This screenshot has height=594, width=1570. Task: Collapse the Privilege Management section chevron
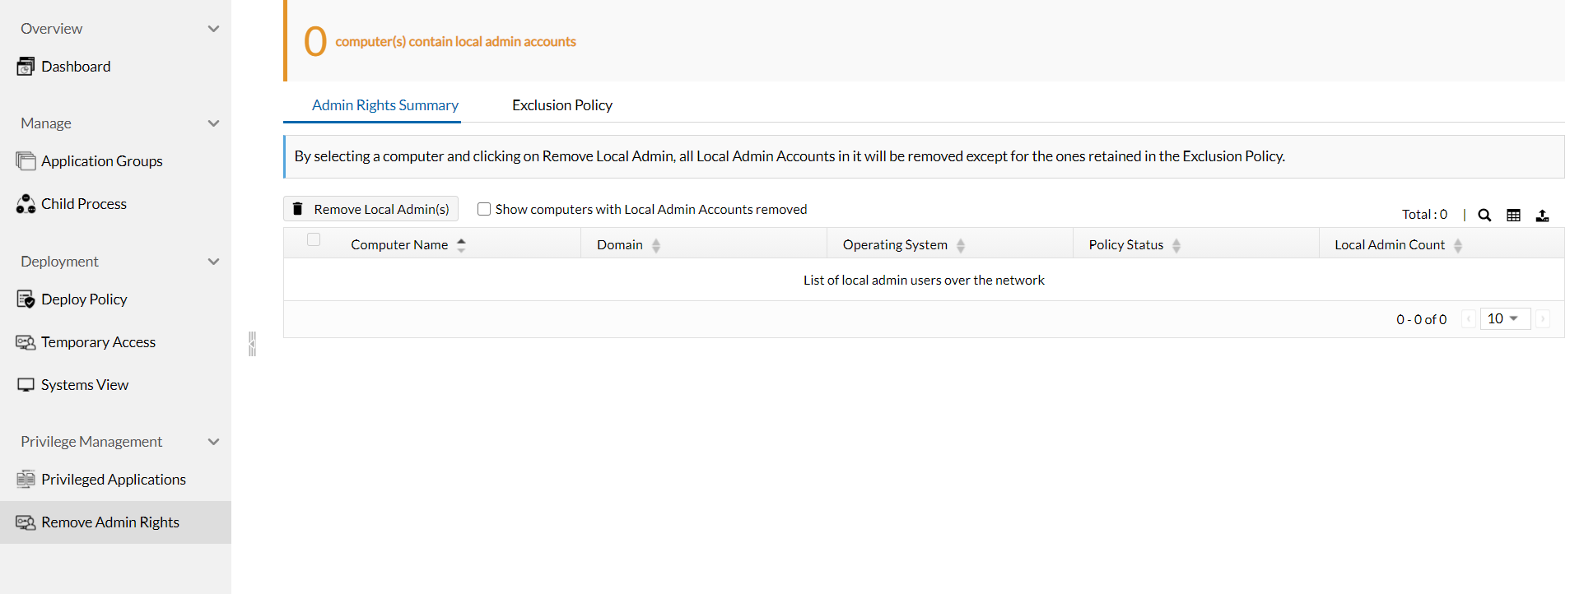click(214, 442)
